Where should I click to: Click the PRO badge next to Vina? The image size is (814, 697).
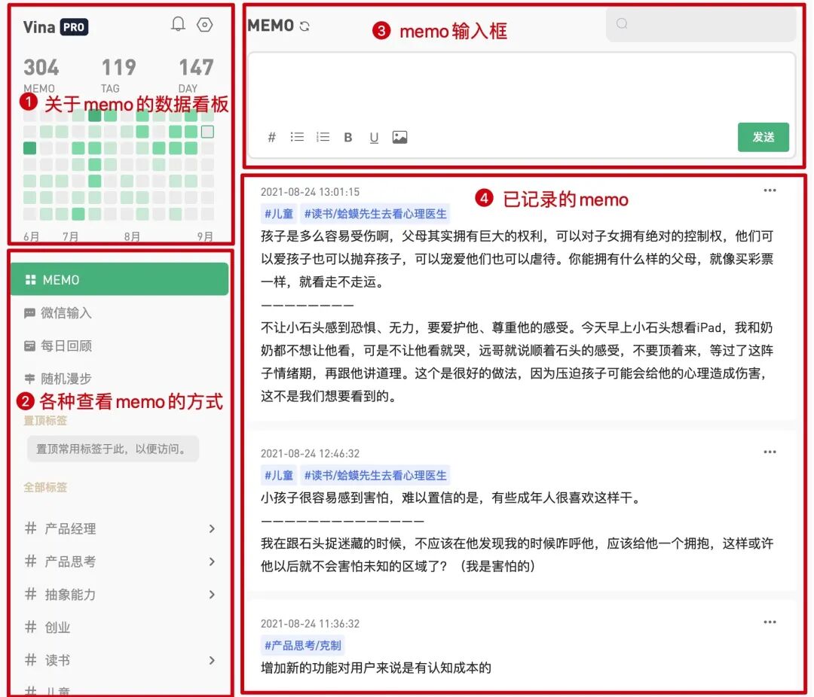(x=74, y=27)
